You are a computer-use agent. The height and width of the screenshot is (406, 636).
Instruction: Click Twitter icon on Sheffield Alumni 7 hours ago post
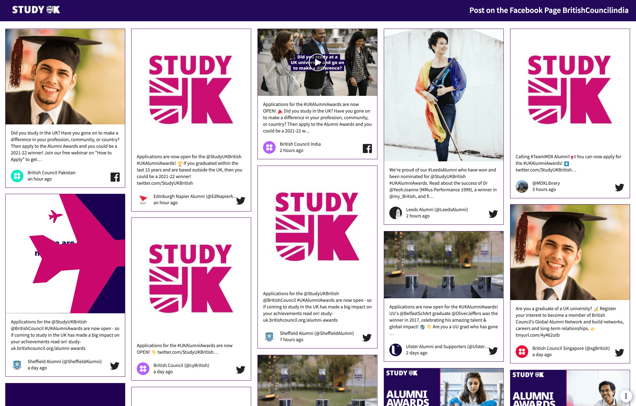(367, 337)
